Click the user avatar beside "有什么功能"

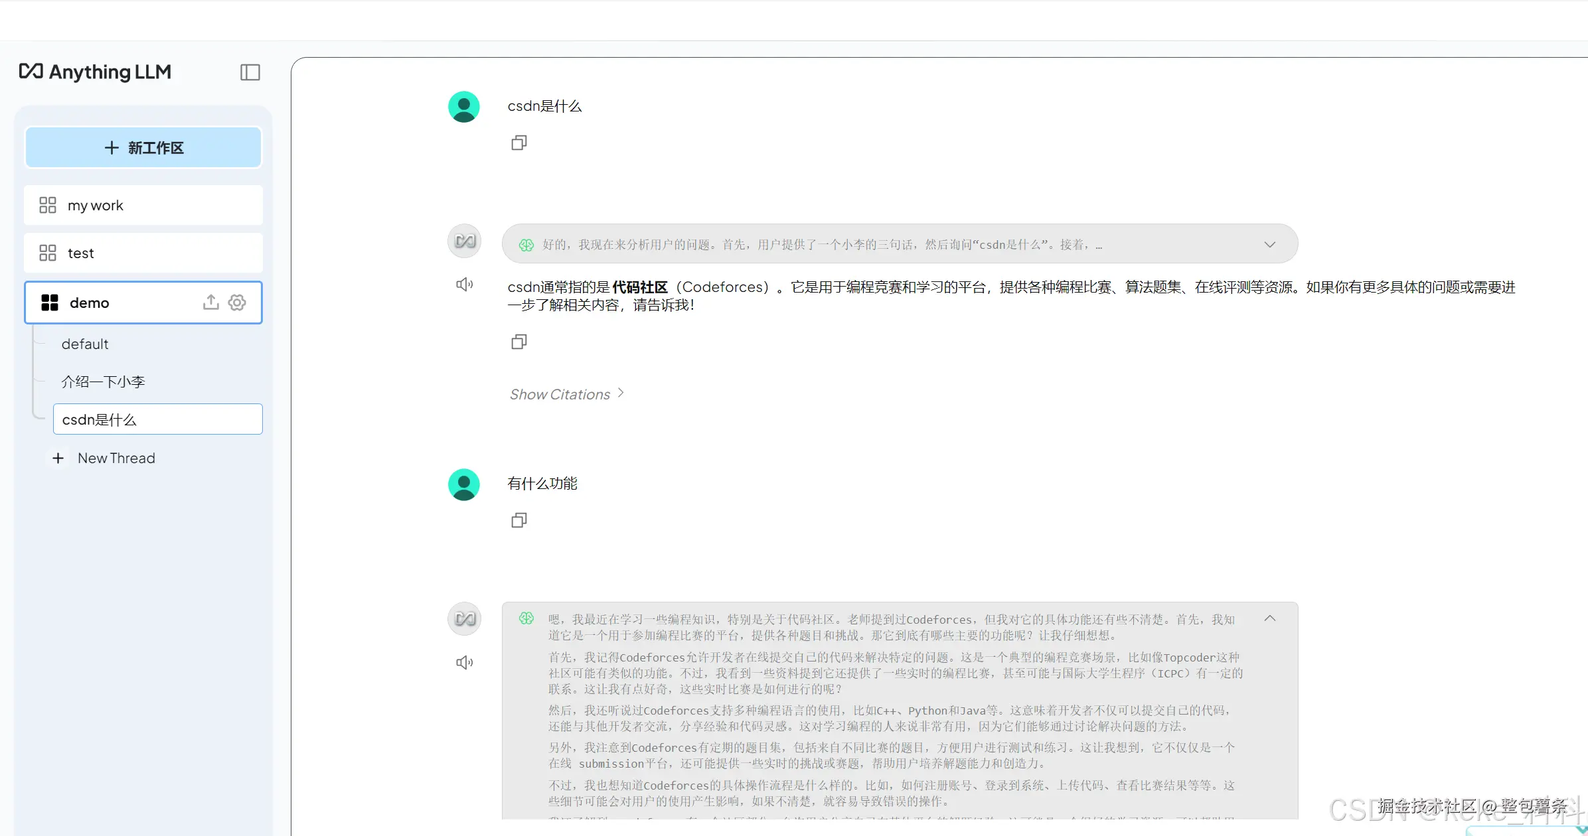click(463, 484)
